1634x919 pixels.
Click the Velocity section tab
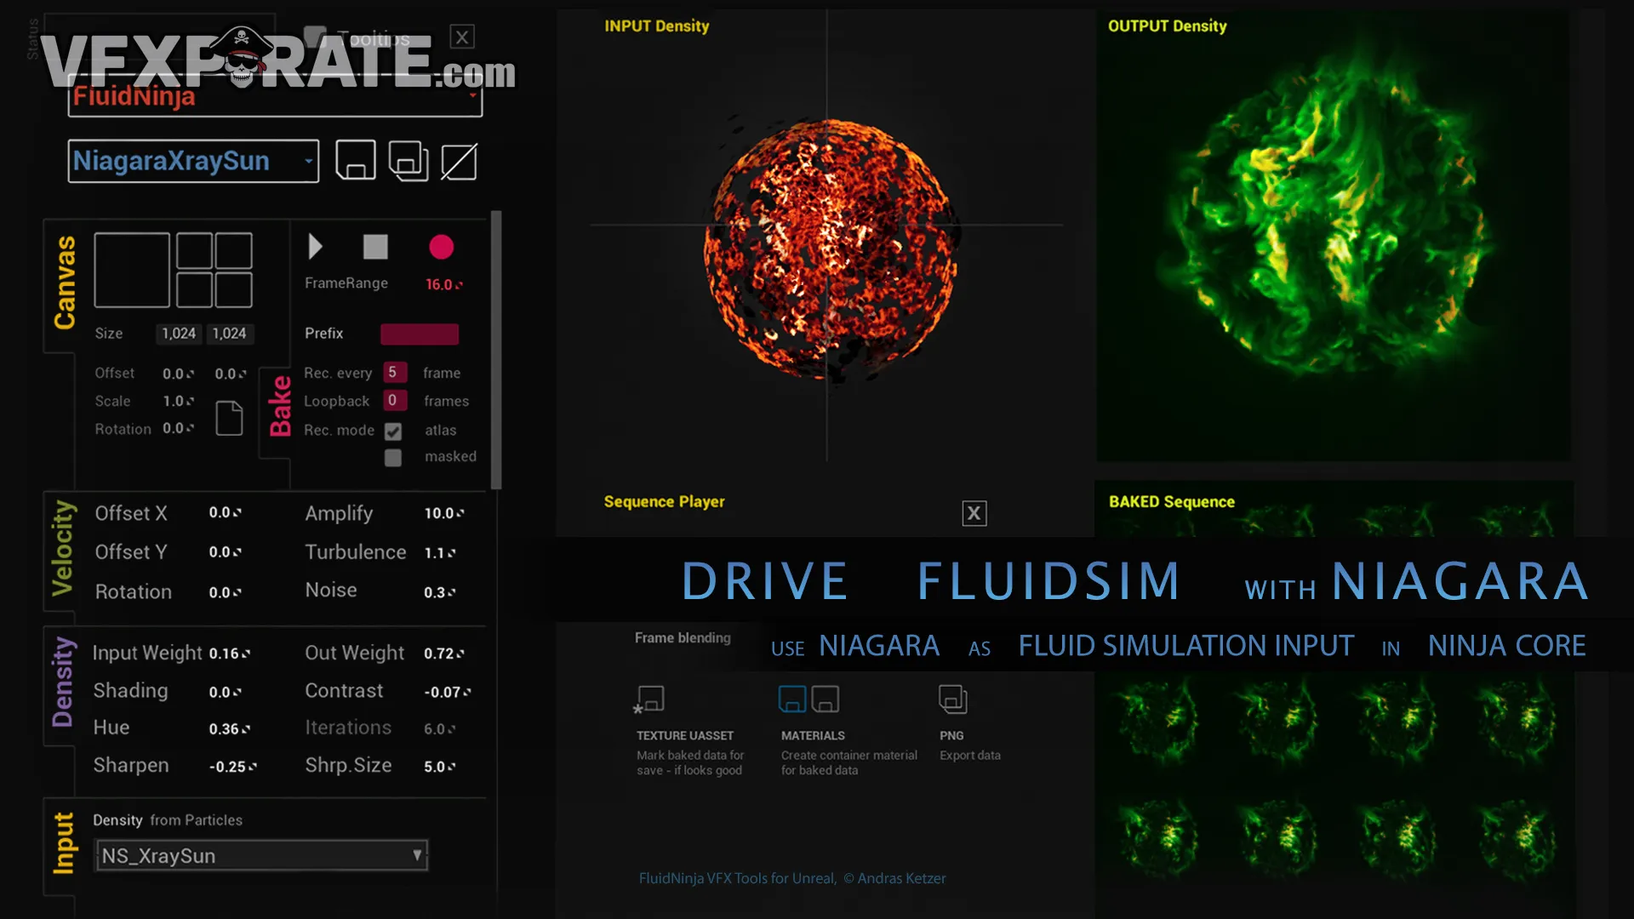(62, 549)
